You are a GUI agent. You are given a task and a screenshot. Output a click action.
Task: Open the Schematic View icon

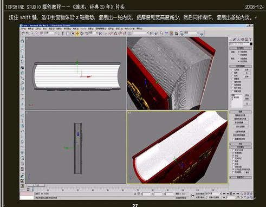pos(171,34)
